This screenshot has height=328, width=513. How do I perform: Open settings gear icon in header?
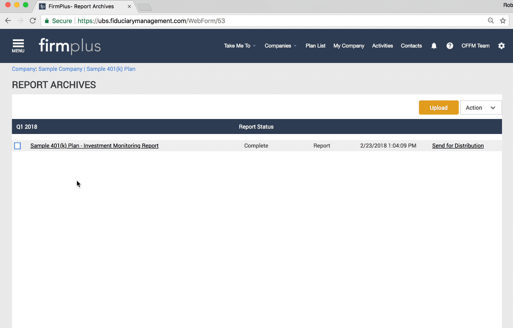pyautogui.click(x=501, y=46)
